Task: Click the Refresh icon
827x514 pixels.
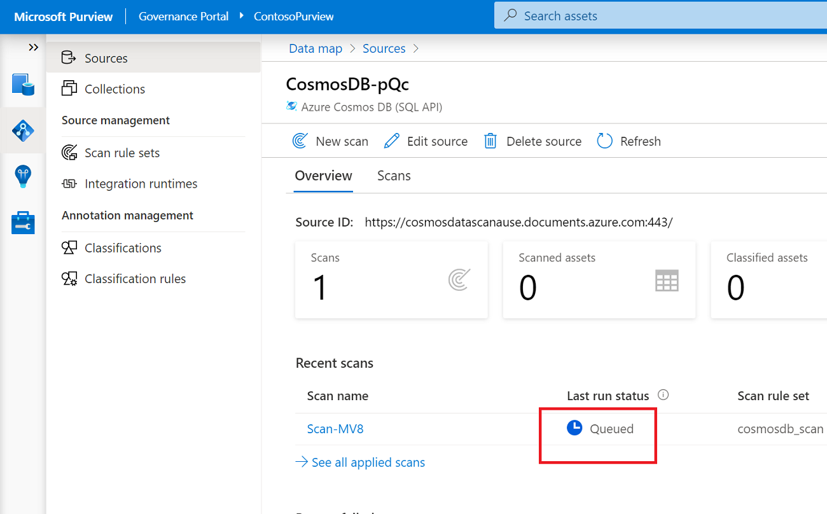Action: click(x=604, y=141)
